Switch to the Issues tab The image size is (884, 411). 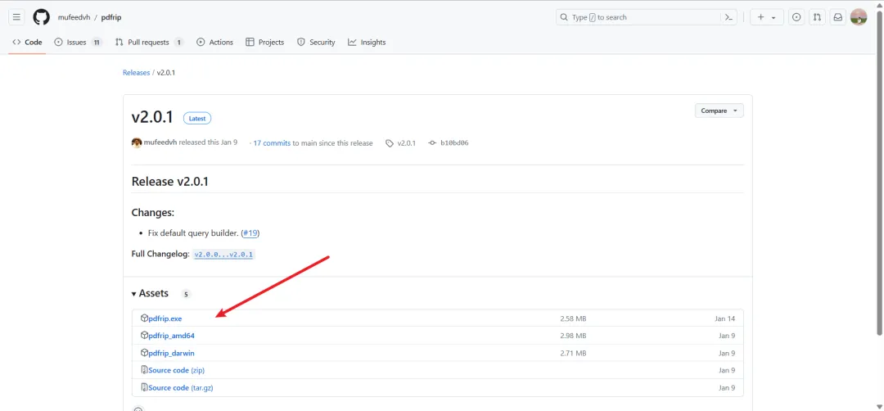click(78, 43)
